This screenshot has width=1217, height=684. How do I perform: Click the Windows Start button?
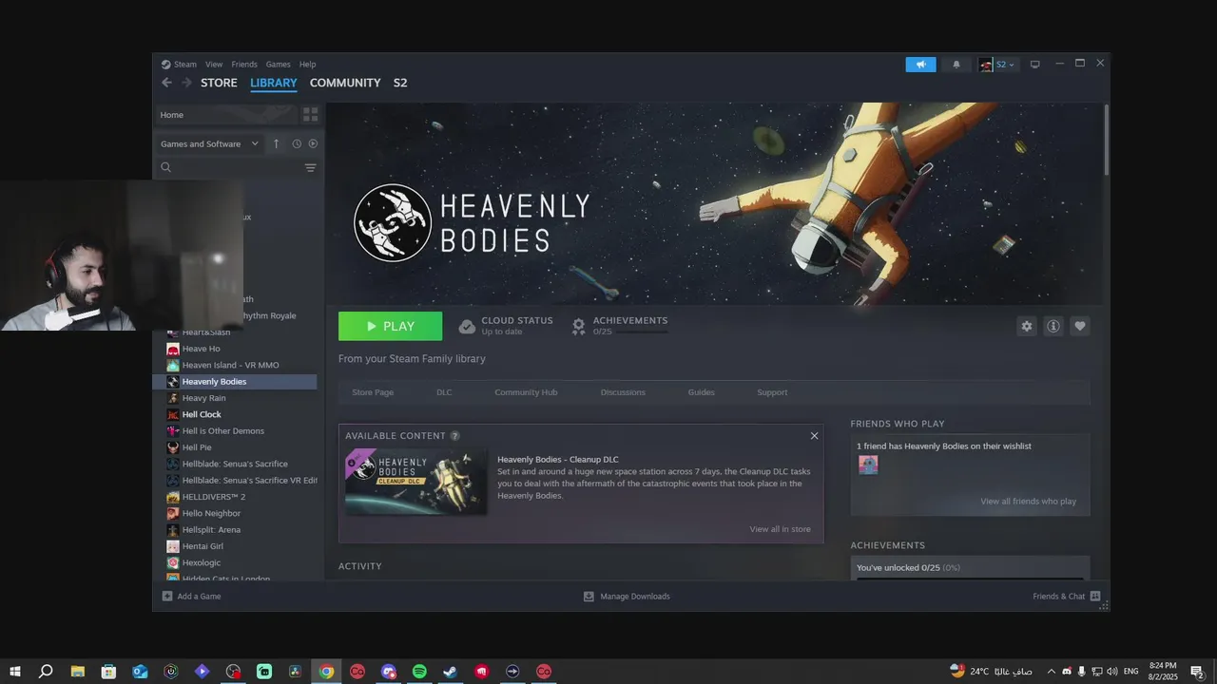coord(15,672)
